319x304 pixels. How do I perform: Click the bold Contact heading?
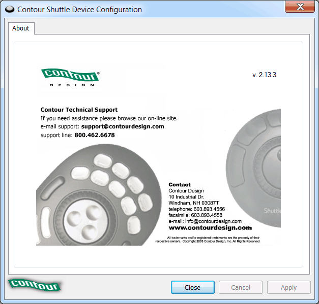(x=180, y=184)
